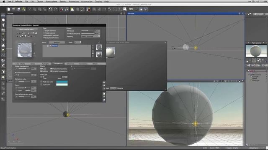Screen dimensions: 268x150
Task: Switch to Highlights tab
Action: coord(45,64)
